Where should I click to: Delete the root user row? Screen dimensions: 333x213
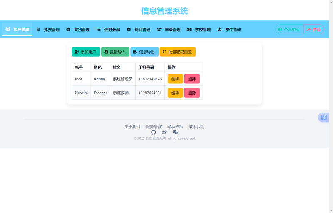click(192, 79)
